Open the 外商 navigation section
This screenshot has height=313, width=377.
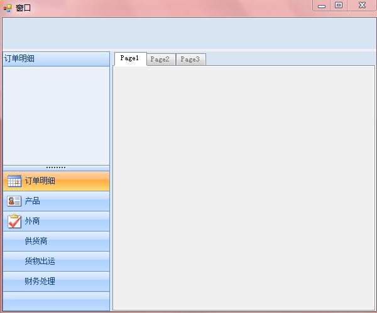click(57, 221)
